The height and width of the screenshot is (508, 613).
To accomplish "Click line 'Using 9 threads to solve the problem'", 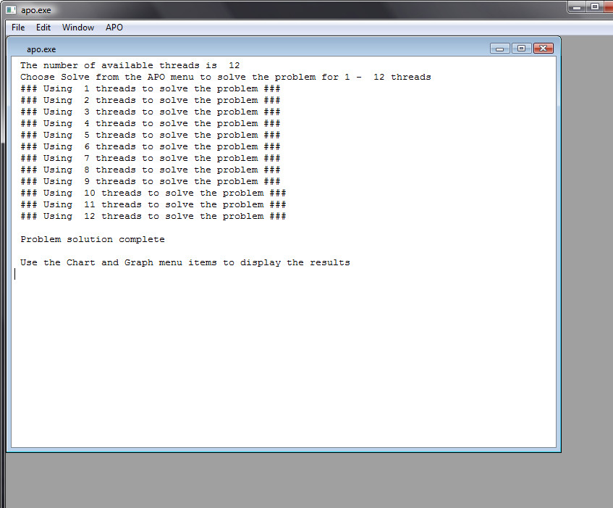I will (x=150, y=182).
